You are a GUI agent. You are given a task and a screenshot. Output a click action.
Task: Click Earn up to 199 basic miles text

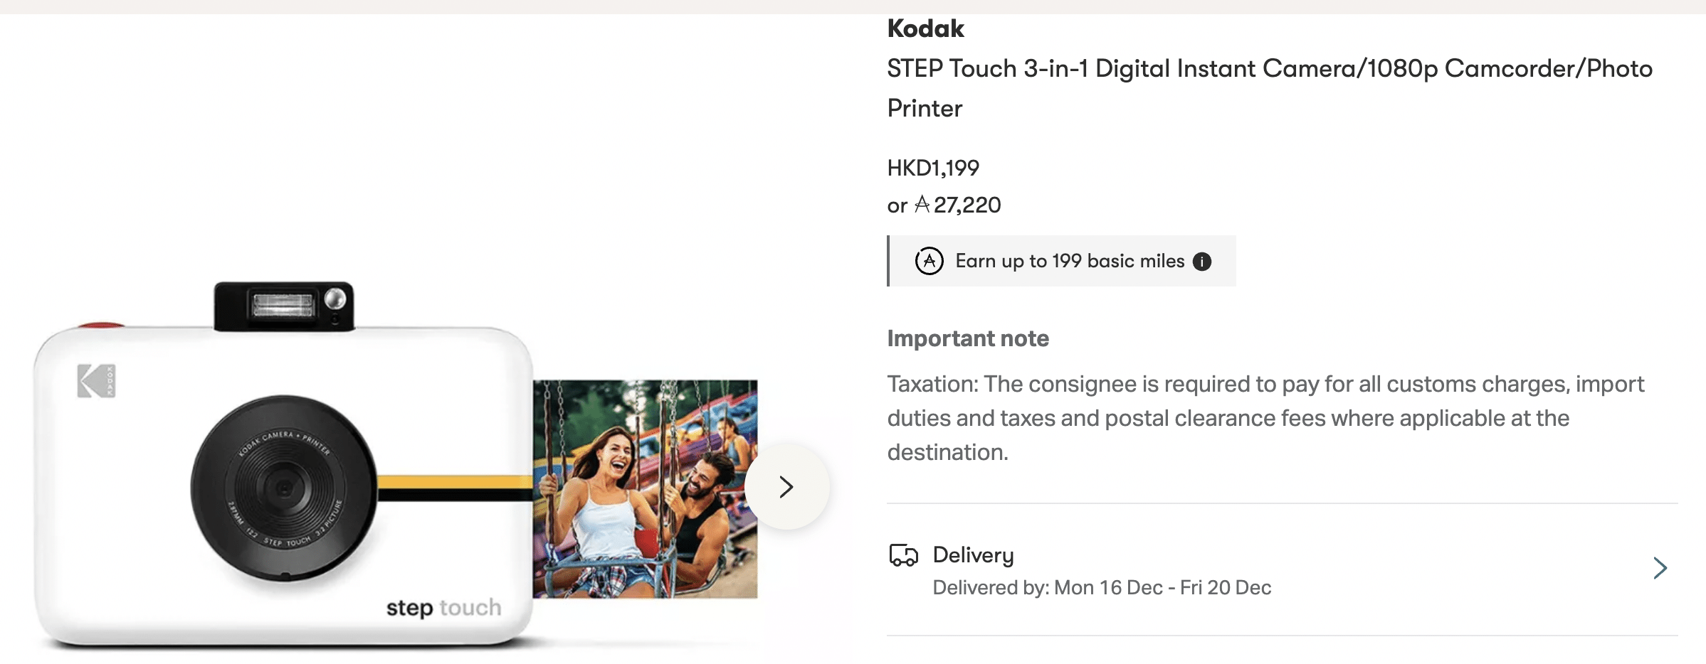point(1069,261)
